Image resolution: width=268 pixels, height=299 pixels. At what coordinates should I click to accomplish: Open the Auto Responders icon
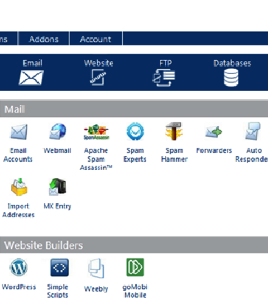(x=252, y=131)
